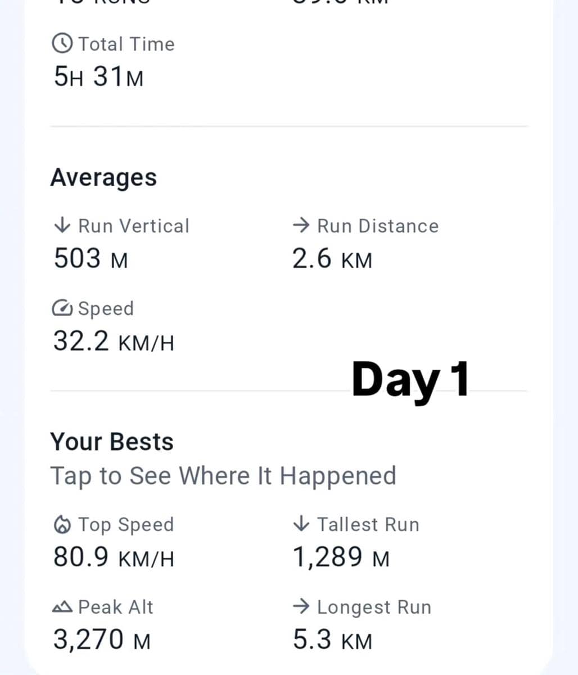Open the 80.9 KM/H top speed location

(x=114, y=557)
